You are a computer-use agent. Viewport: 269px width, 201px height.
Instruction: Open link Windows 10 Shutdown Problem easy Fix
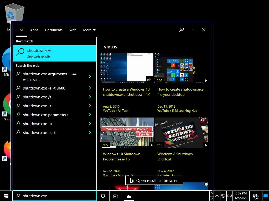pos(122,157)
